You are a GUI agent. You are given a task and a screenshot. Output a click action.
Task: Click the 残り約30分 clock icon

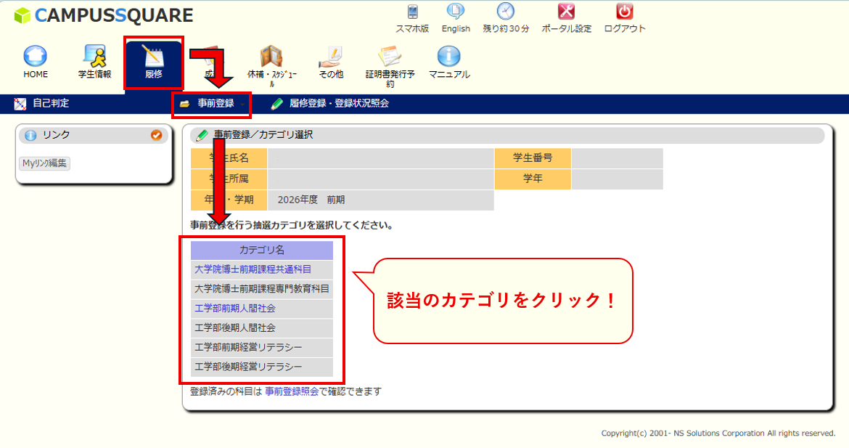click(506, 12)
